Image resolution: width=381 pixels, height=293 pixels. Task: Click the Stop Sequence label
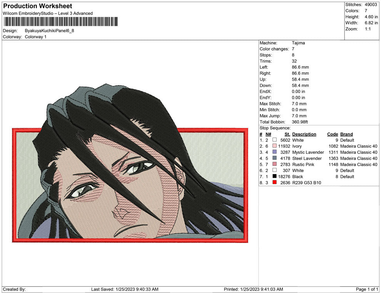pyautogui.click(x=275, y=128)
